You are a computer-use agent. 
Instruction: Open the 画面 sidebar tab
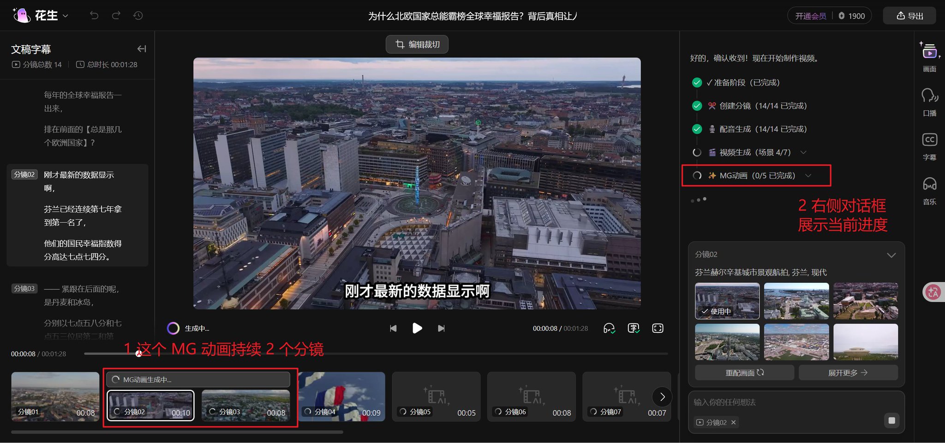(929, 57)
